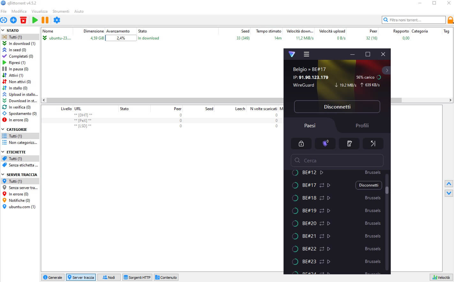454x282 pixels.
Task: Open the Proton VPN hamburger menu
Action: 306,54
